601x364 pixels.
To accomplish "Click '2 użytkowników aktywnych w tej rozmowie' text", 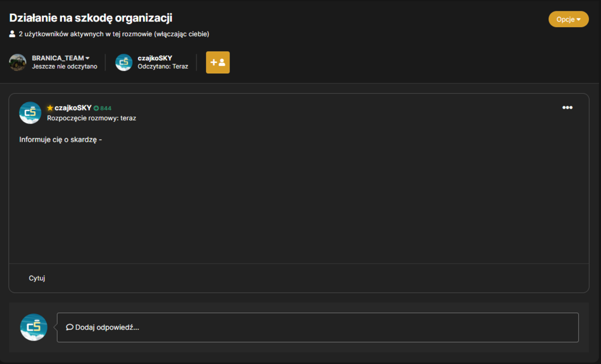I will pos(114,34).
